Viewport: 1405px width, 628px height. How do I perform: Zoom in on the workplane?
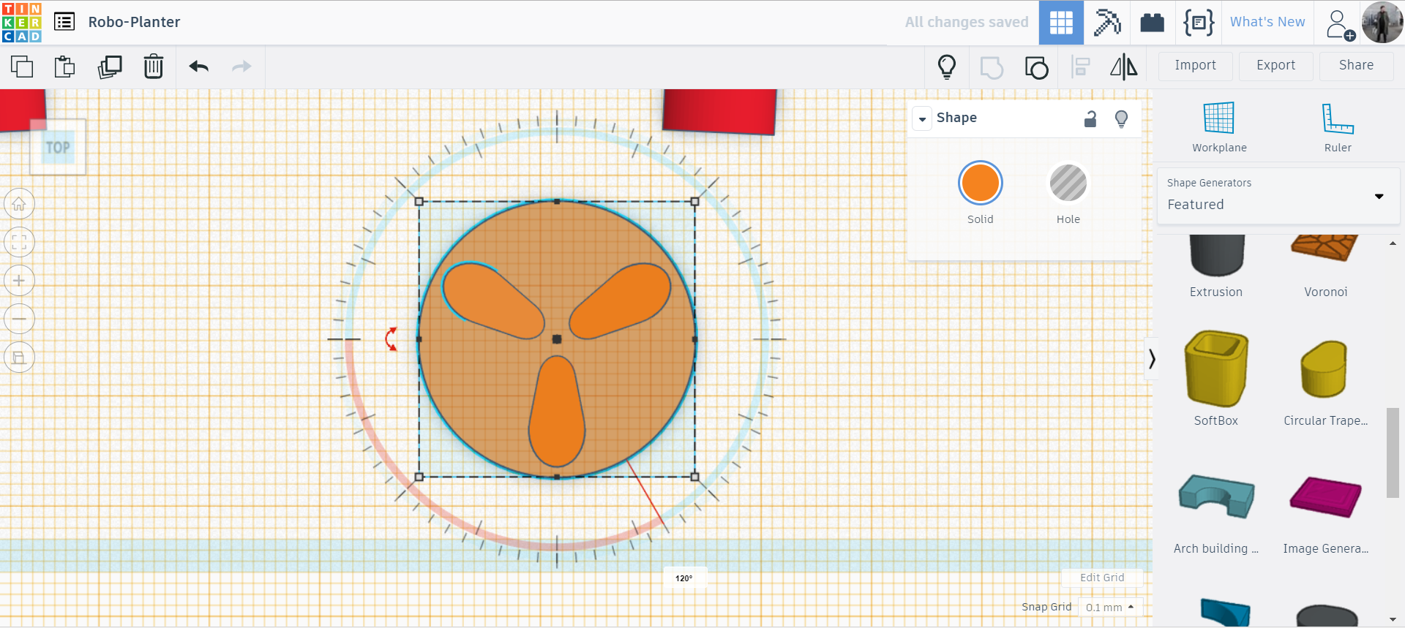pos(19,281)
